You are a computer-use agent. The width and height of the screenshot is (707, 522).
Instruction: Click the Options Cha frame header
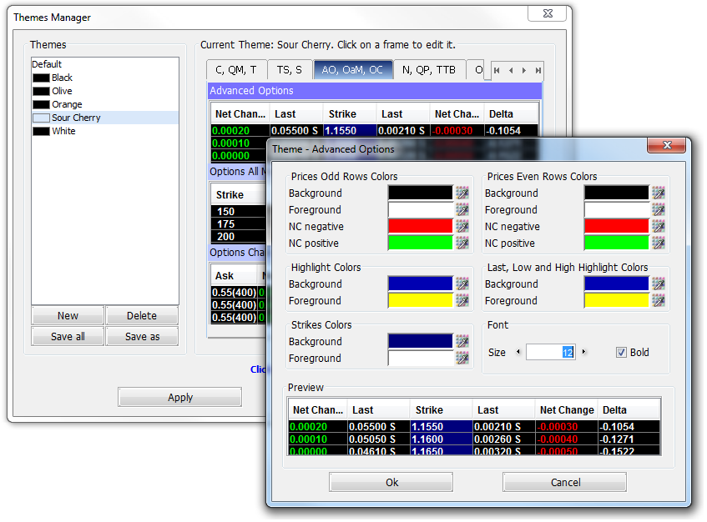point(238,252)
